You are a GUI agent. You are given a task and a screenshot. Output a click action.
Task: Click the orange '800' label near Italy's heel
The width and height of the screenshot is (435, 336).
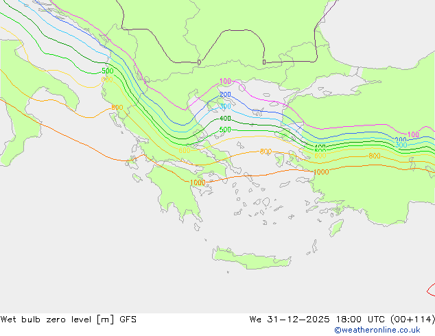click(x=117, y=108)
